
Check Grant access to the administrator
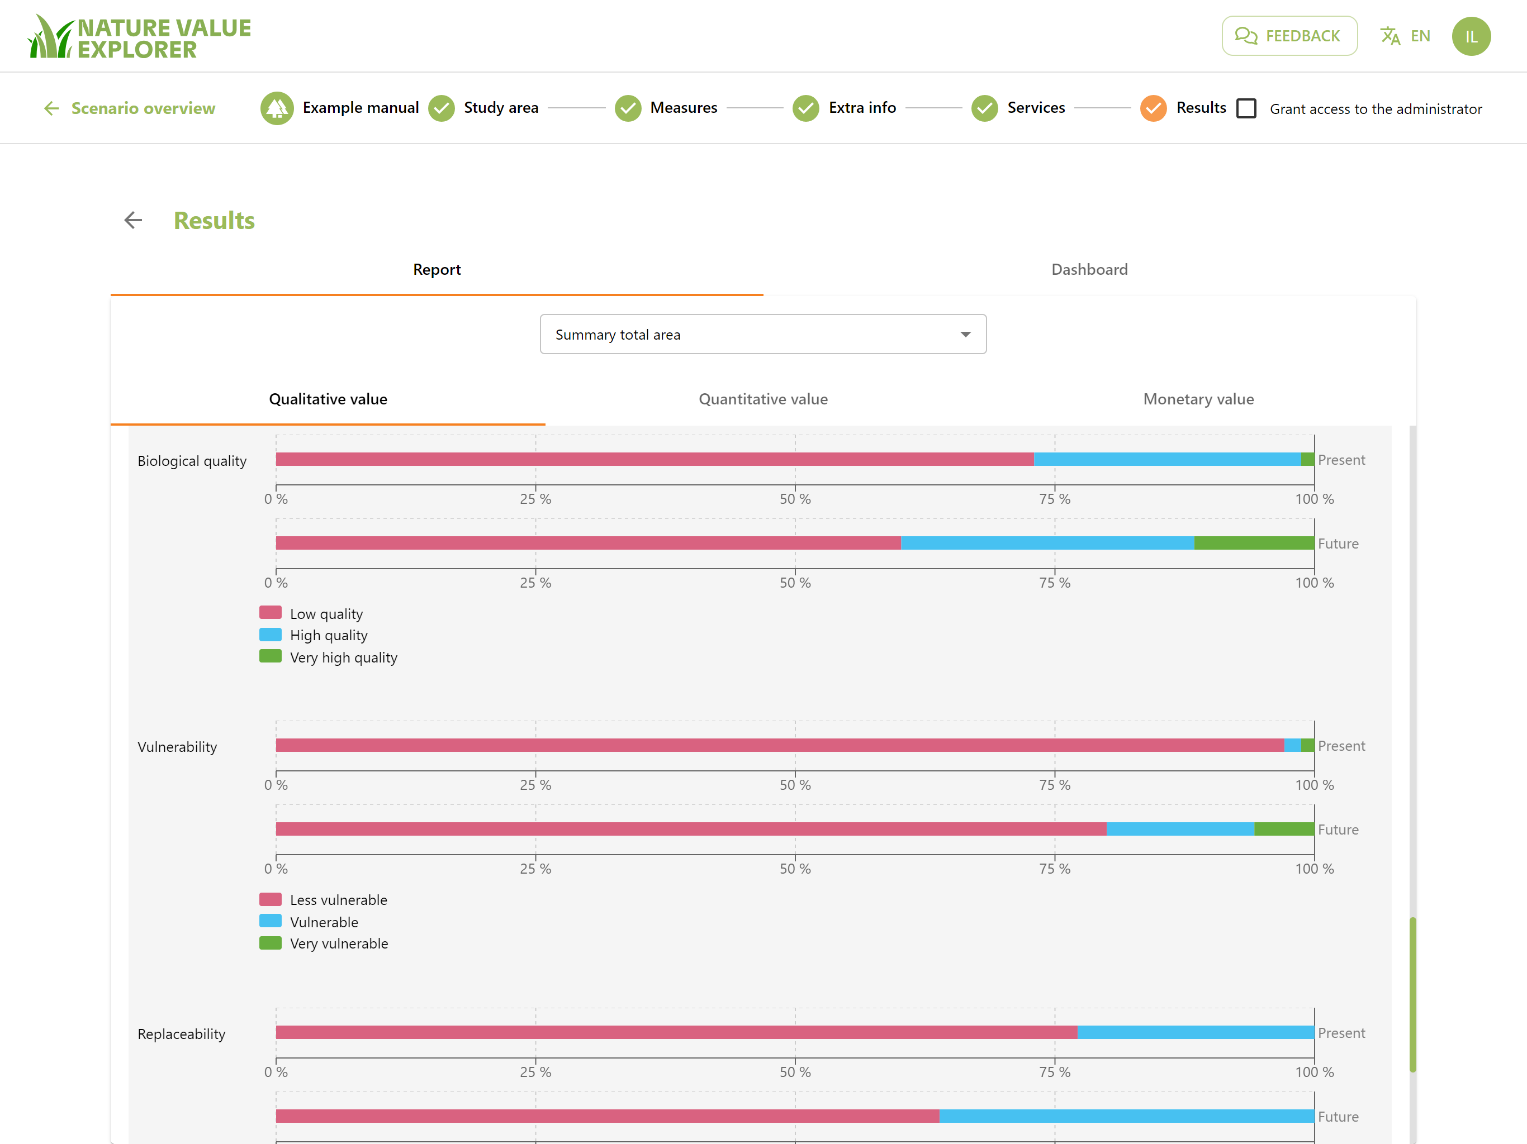click(1246, 108)
